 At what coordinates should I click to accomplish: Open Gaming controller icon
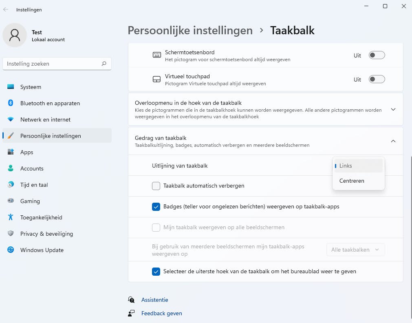11,201
